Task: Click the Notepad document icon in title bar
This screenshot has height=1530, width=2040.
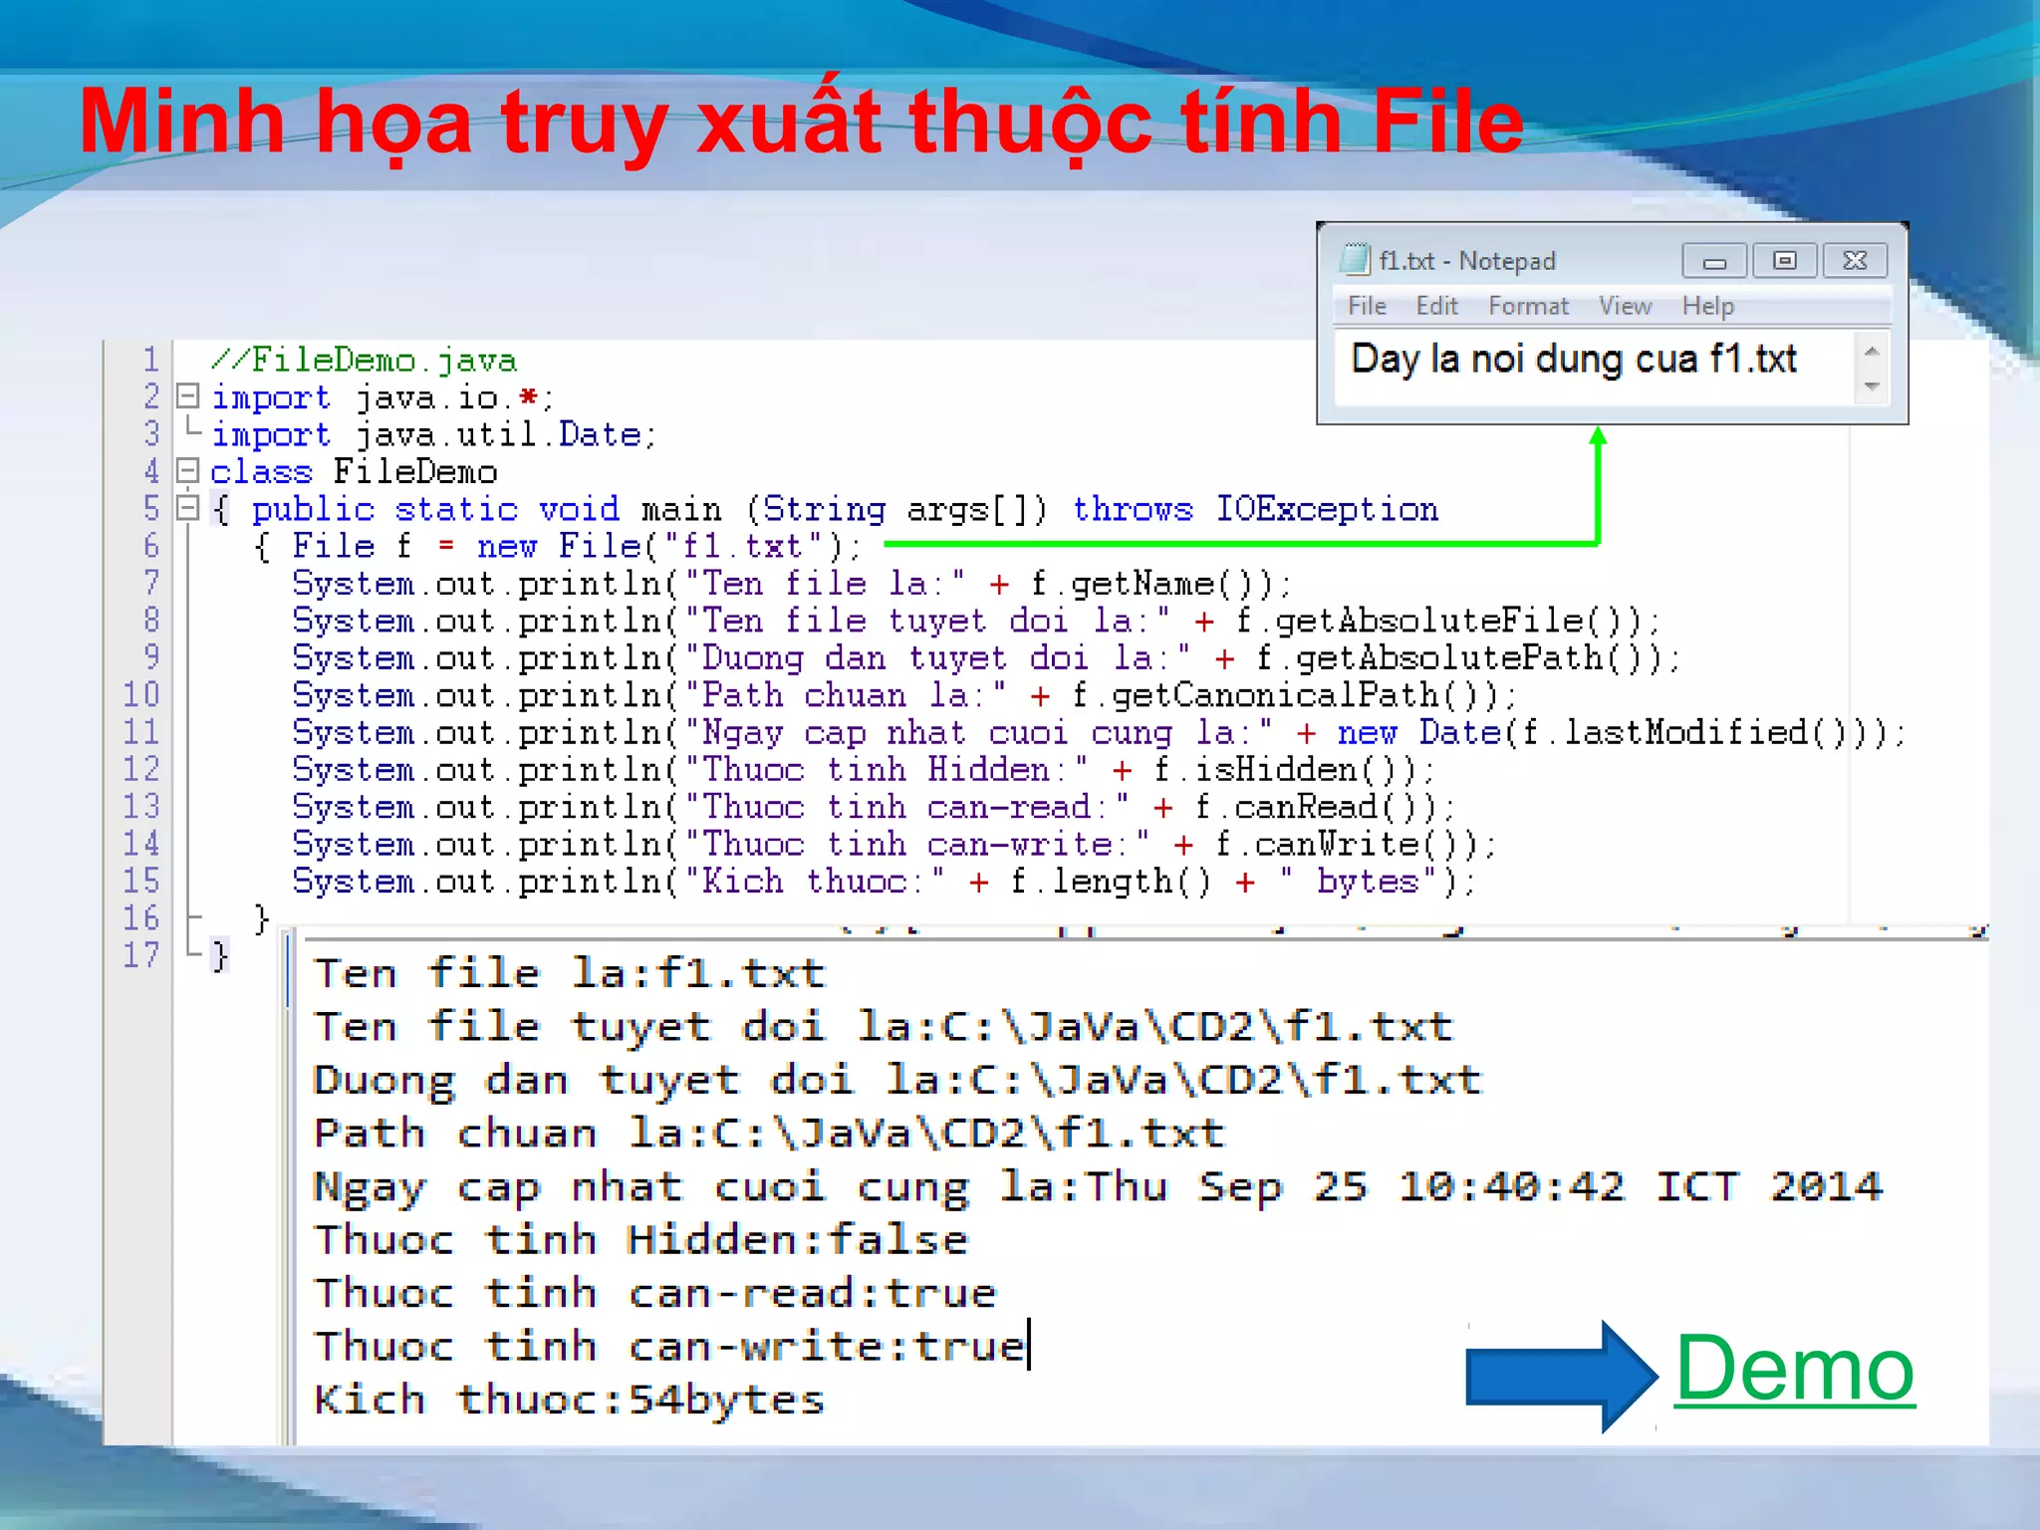Action: coord(1355,259)
